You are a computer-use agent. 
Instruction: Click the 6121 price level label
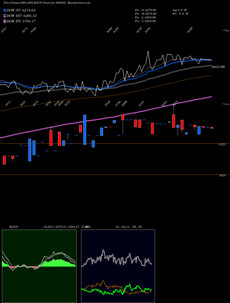click(x=222, y=144)
